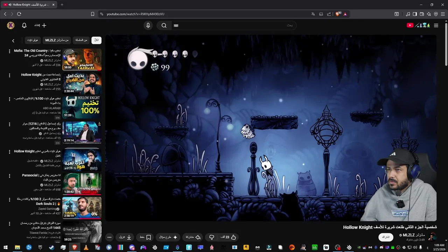Screen dimensions: 448x252
Task: Click the video player to pause
Action: pos(271,128)
